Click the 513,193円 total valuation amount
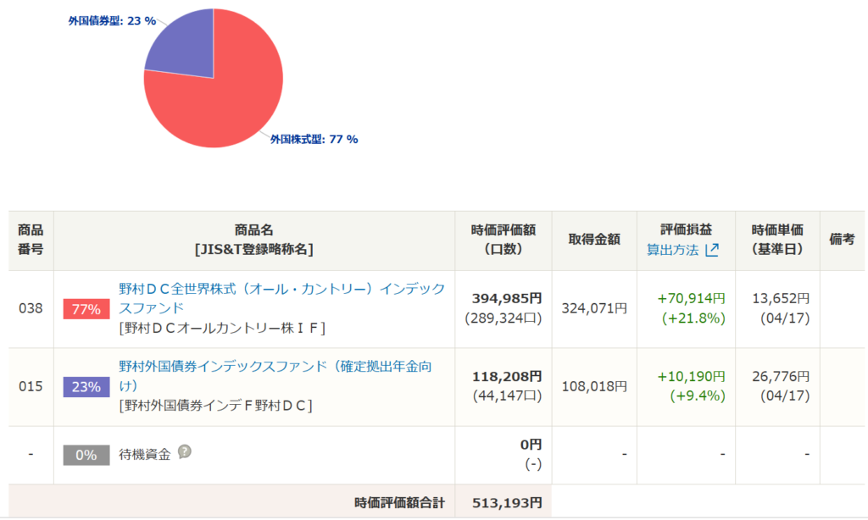 506,503
